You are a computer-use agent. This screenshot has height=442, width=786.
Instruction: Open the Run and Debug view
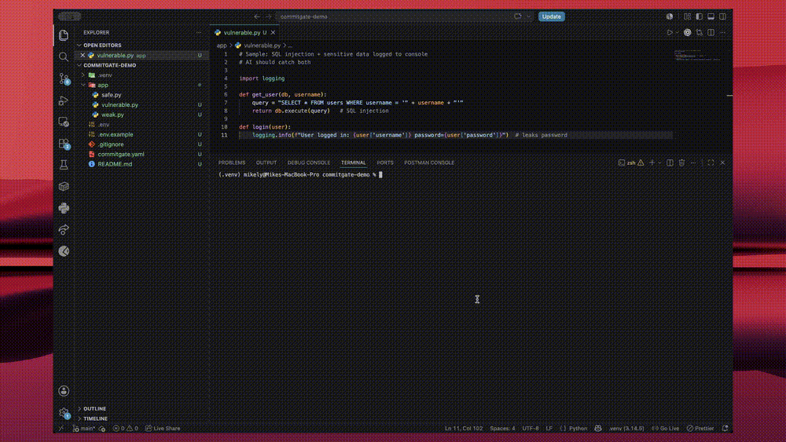click(x=64, y=100)
